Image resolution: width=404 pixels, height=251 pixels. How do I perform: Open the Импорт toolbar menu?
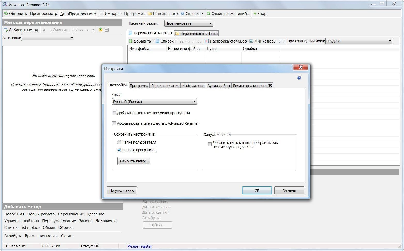coord(110,14)
